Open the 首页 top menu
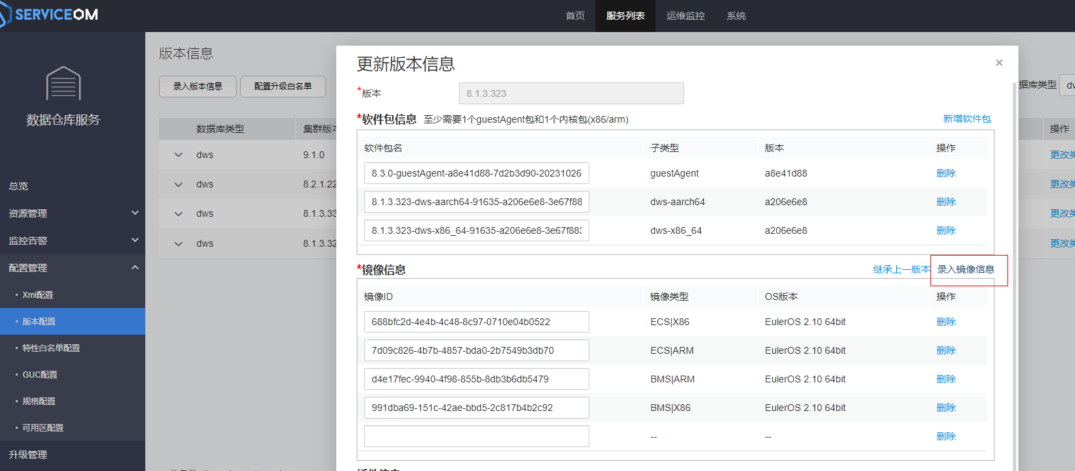 575,16
